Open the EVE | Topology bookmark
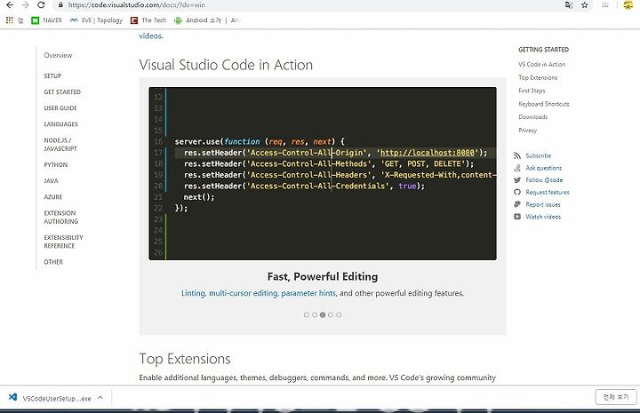 (x=96, y=20)
